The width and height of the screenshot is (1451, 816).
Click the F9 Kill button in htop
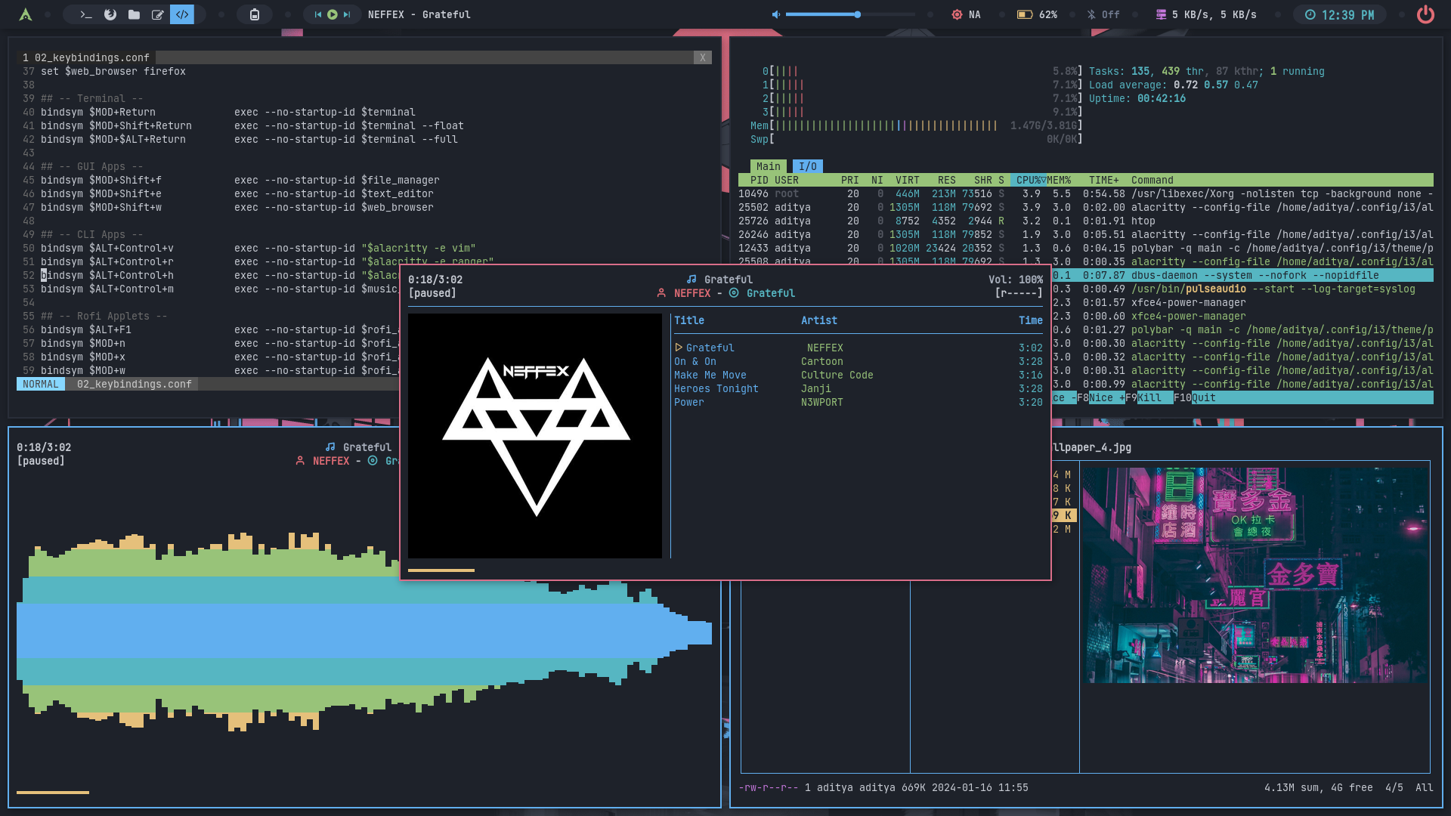point(1149,397)
